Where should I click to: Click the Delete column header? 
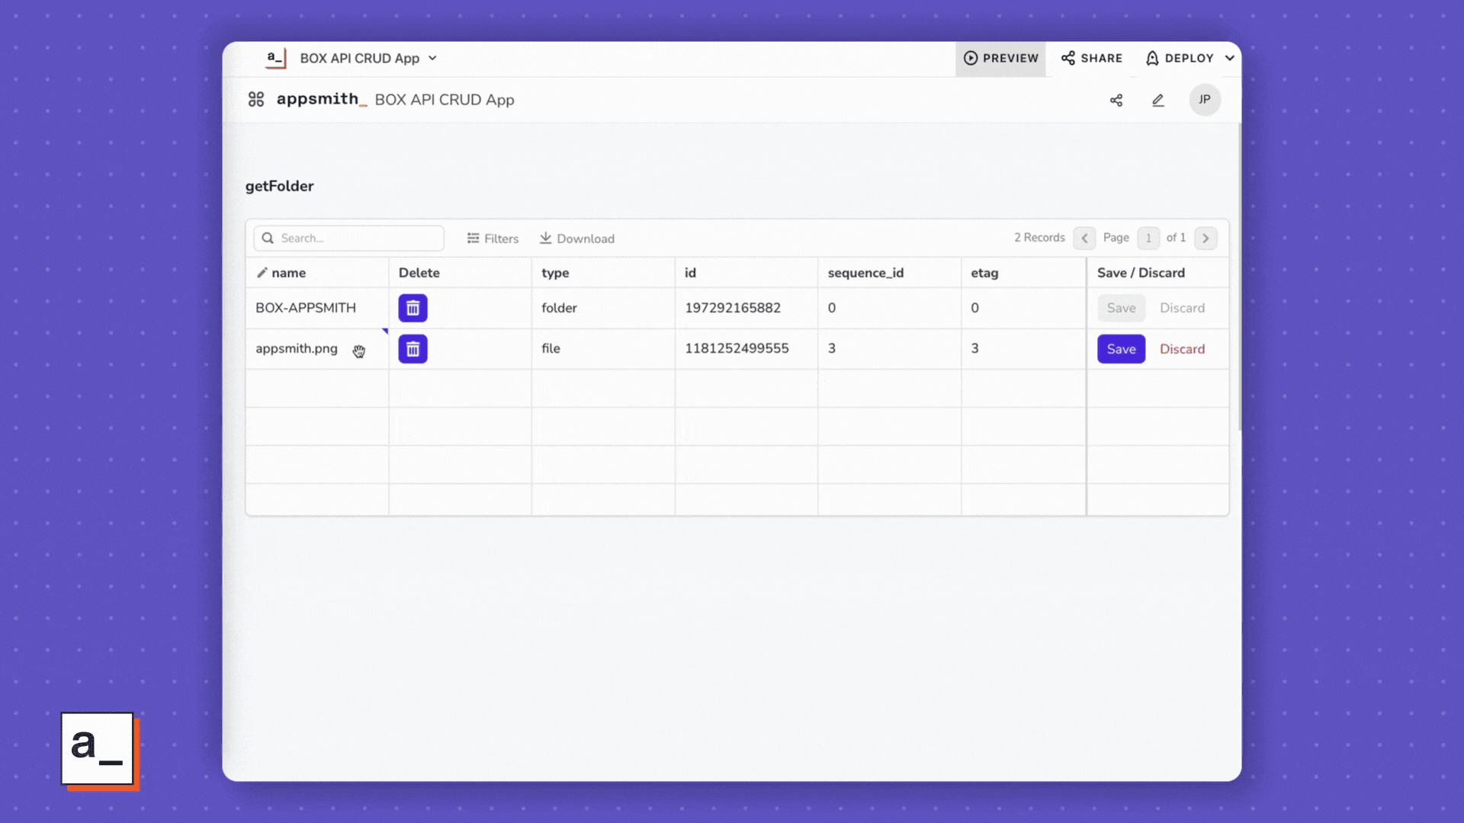[460, 273]
